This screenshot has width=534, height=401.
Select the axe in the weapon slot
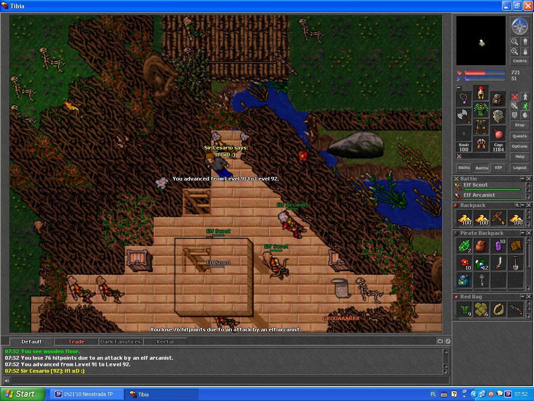tap(464, 116)
